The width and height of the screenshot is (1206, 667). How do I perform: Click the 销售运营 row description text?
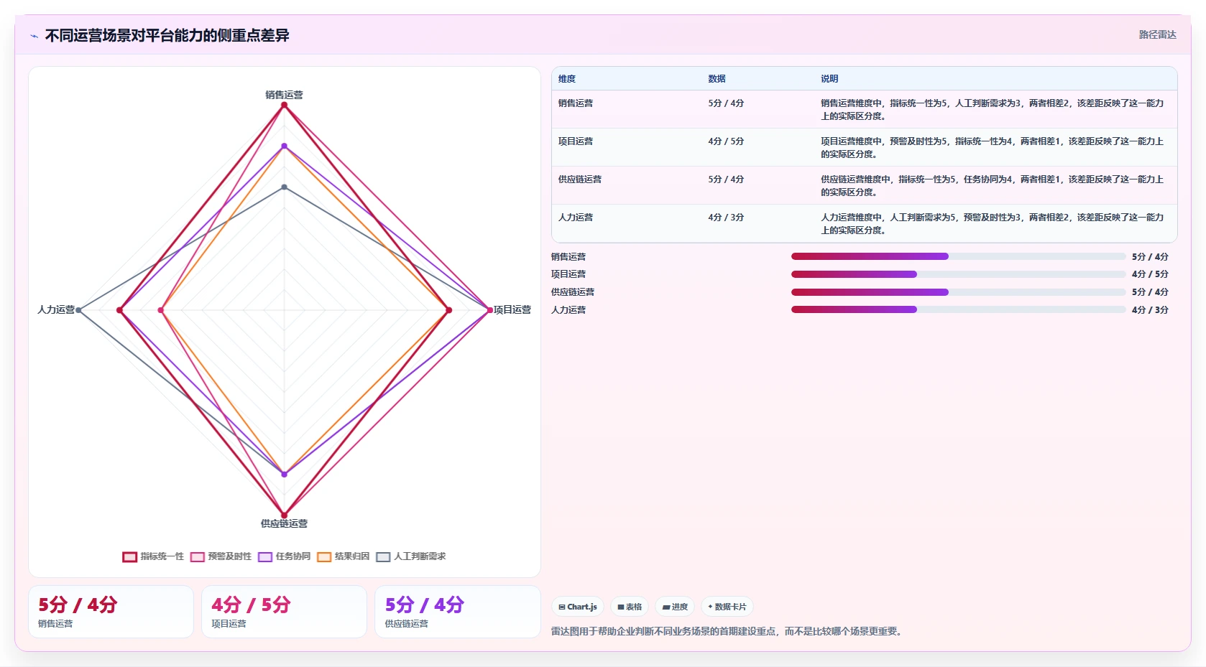click(x=993, y=110)
